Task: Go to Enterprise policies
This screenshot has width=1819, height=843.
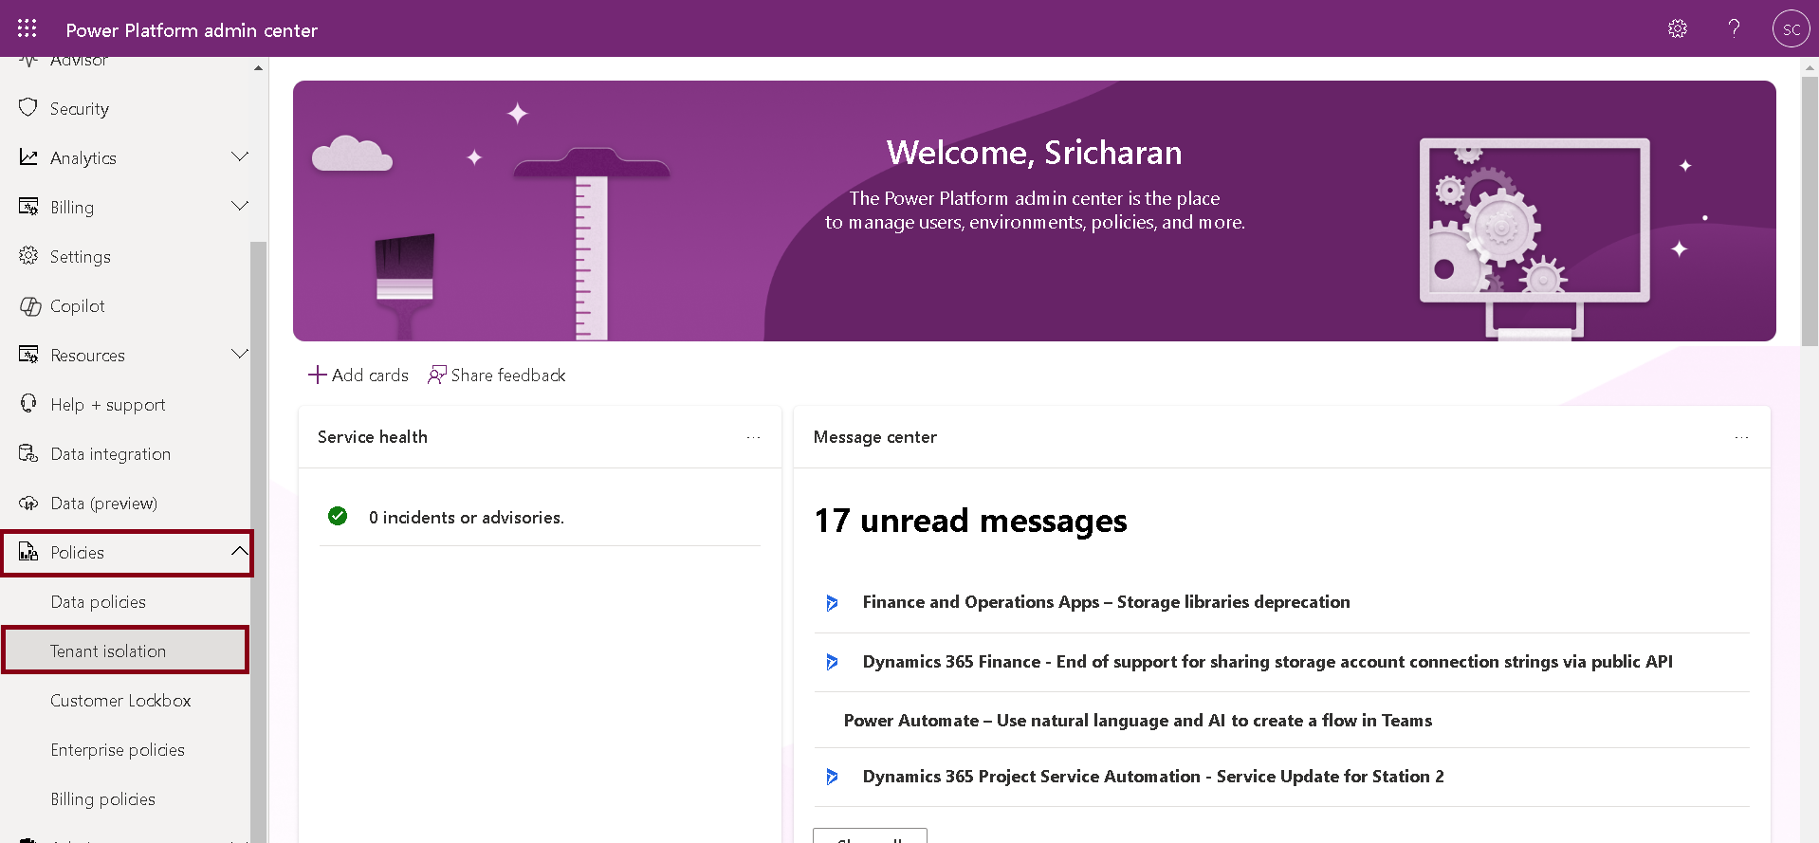Action: pyautogui.click(x=118, y=750)
